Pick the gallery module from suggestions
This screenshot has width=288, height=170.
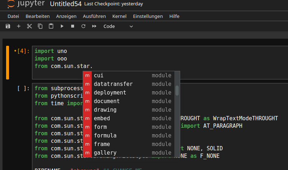[105, 153]
